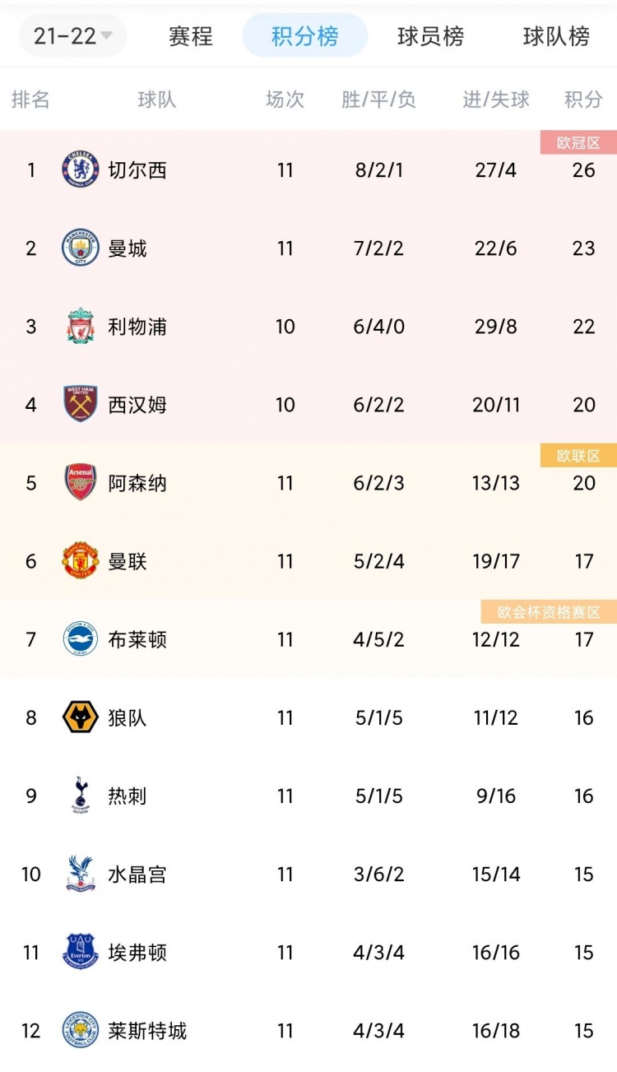Click the Brighton seagull crest

pos(80,639)
